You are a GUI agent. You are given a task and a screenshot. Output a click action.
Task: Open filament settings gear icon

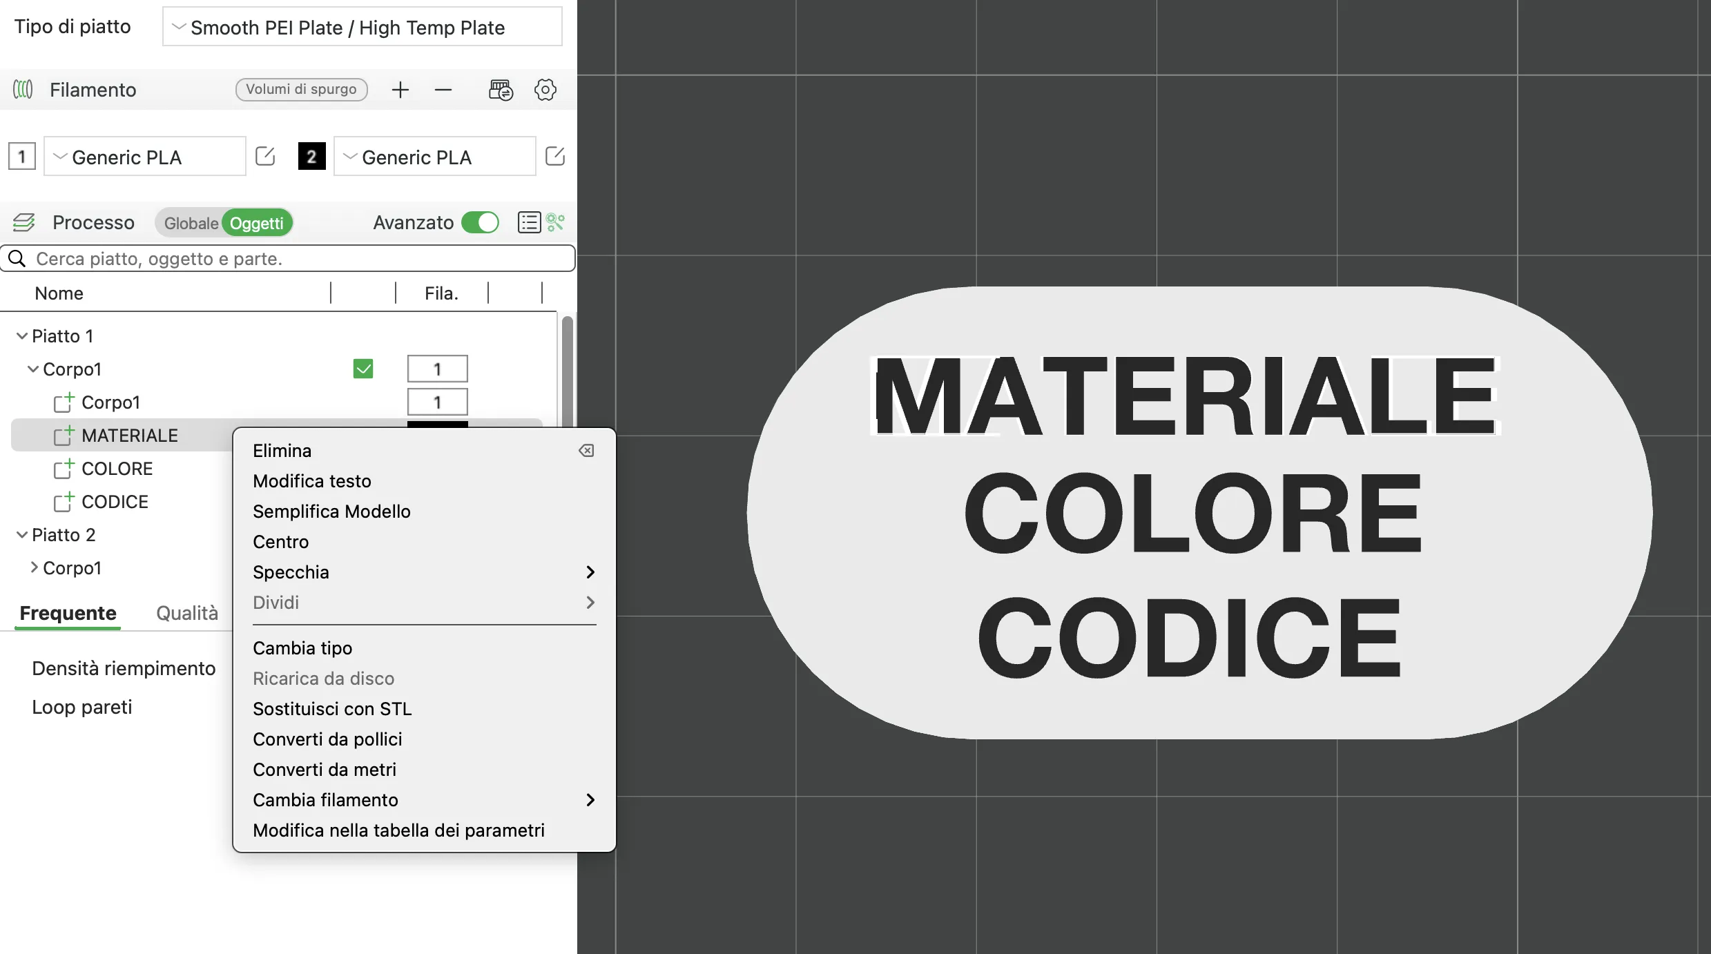pyautogui.click(x=545, y=90)
